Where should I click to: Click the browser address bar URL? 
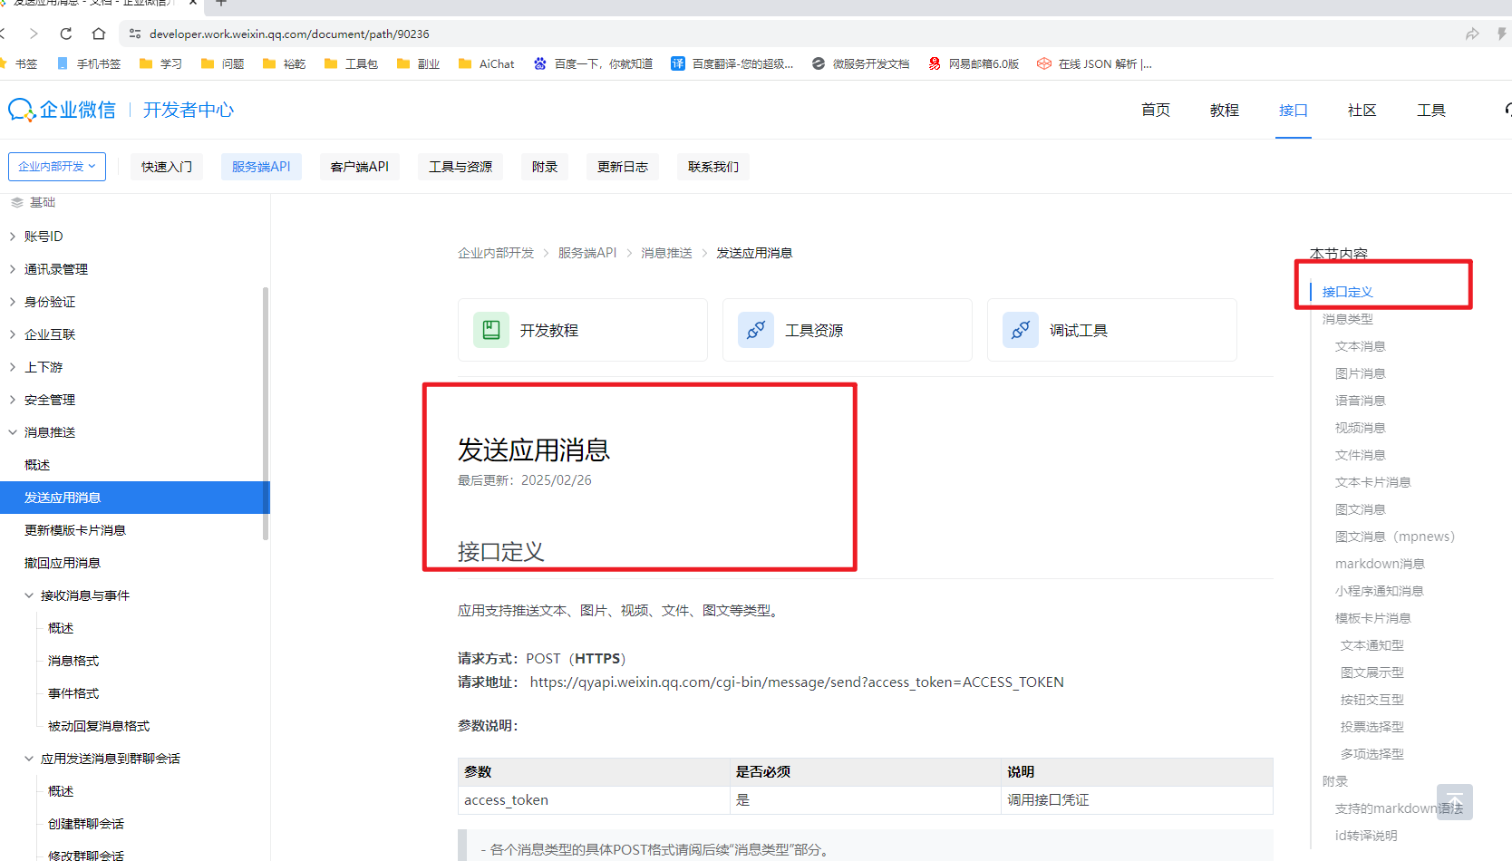pyautogui.click(x=289, y=34)
